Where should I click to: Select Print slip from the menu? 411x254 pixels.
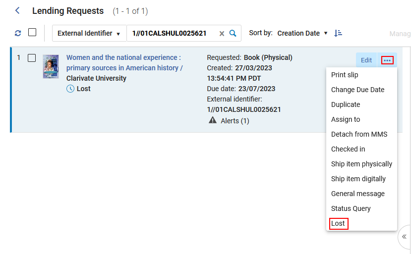pos(345,75)
